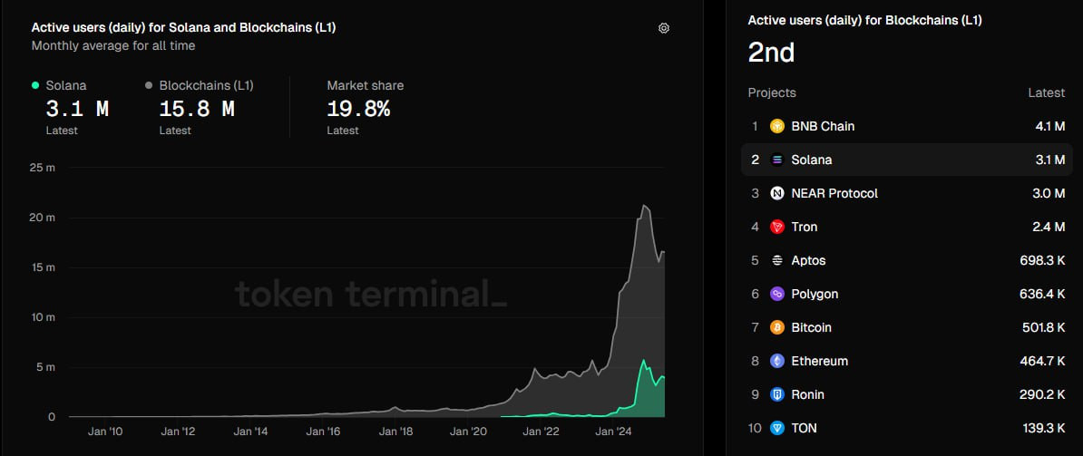This screenshot has width=1083, height=456.
Task: Click the Jan '20 x-axis label
Action: (x=469, y=432)
